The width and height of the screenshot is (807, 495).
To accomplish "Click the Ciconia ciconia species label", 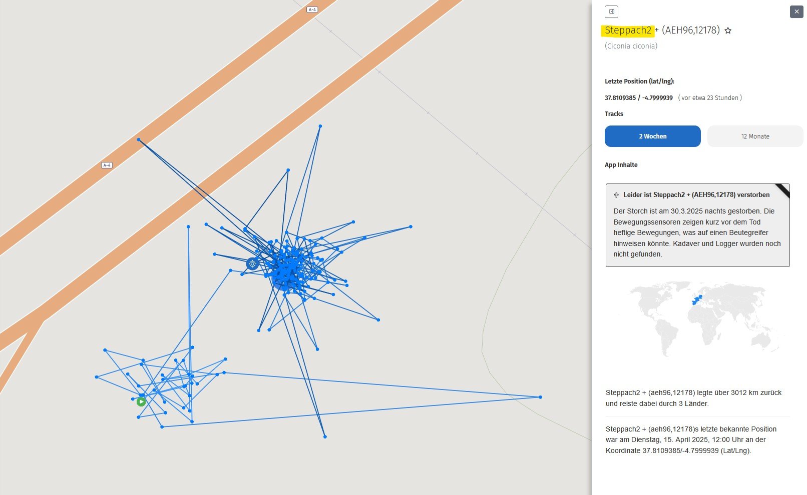I will (x=631, y=46).
